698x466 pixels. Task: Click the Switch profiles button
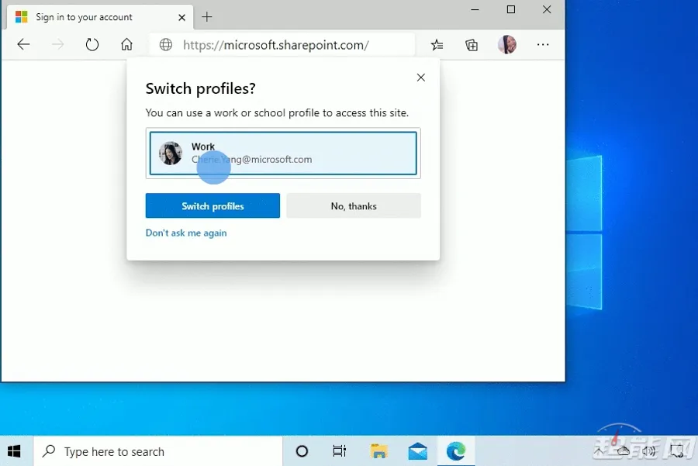tap(213, 205)
